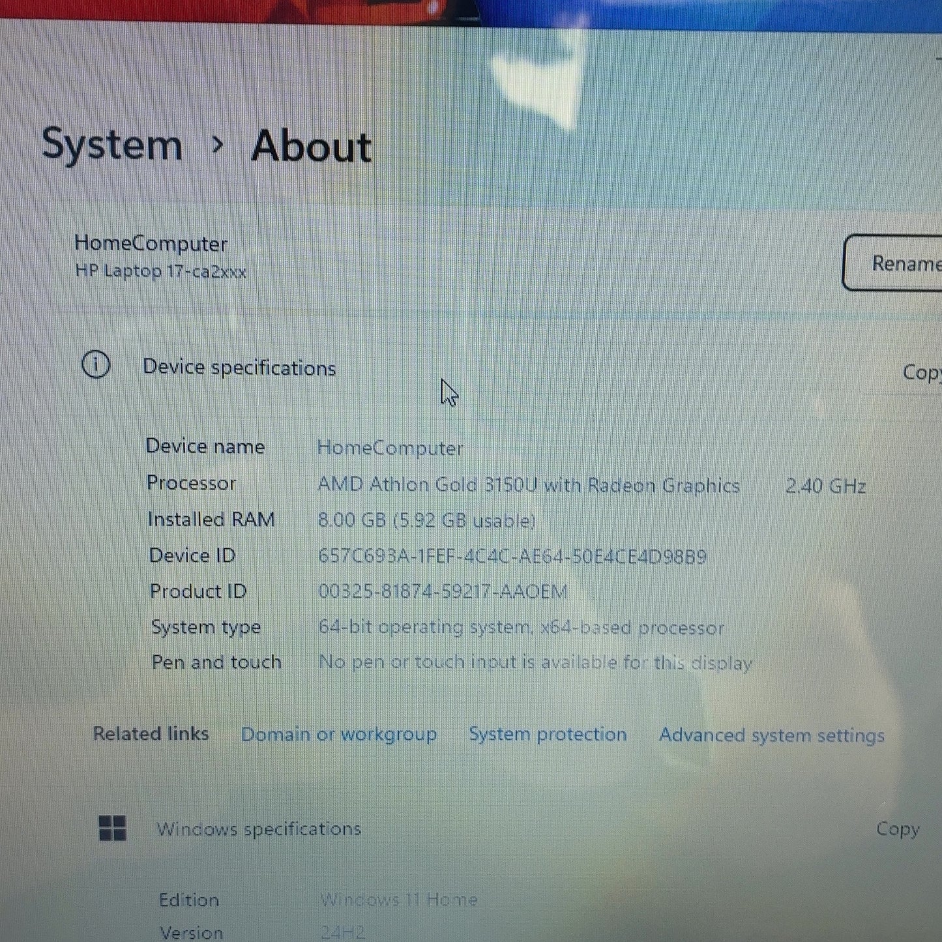Click the Pen and touch label
This screenshot has height=942, width=942.
[216, 662]
